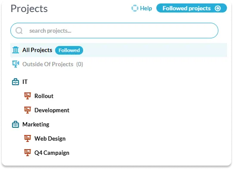Image resolution: width=233 pixels, height=169 pixels.
Task: Focus the search projects field
Action: pyautogui.click(x=114, y=31)
